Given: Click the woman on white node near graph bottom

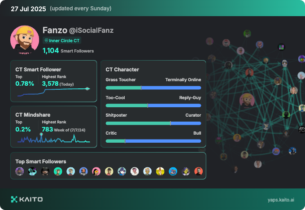Looking at the screenshot, I should click(258, 164).
